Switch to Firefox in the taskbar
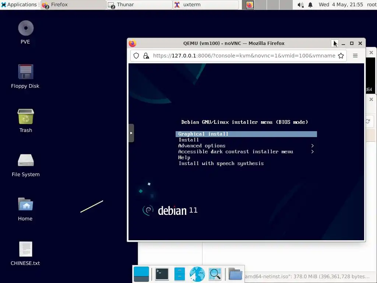Screen dimensions: 377x283 (x=73, y=4)
